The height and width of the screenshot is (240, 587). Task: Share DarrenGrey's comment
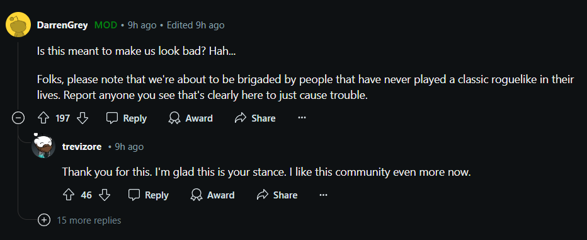[255, 118]
